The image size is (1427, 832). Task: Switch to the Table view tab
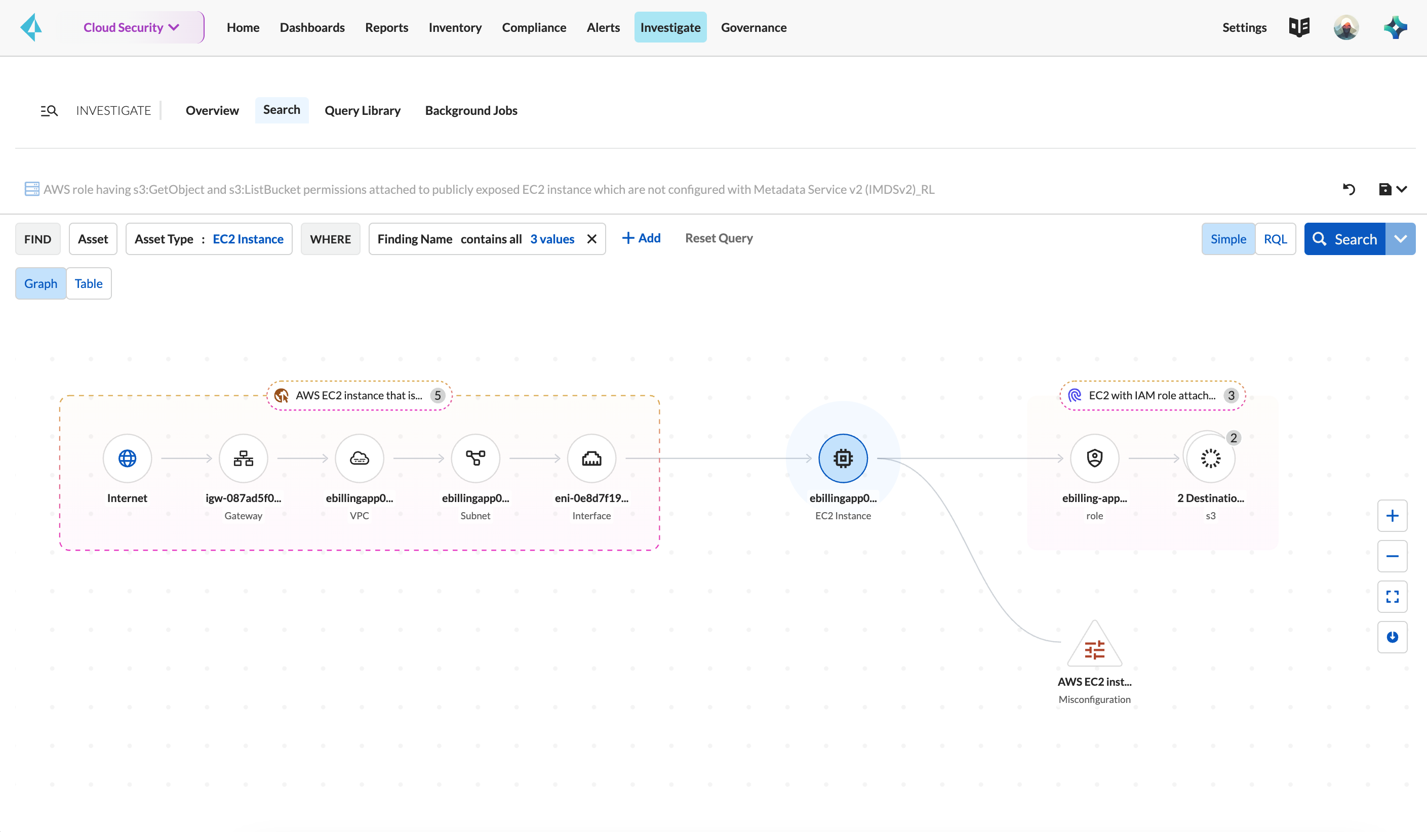88,283
